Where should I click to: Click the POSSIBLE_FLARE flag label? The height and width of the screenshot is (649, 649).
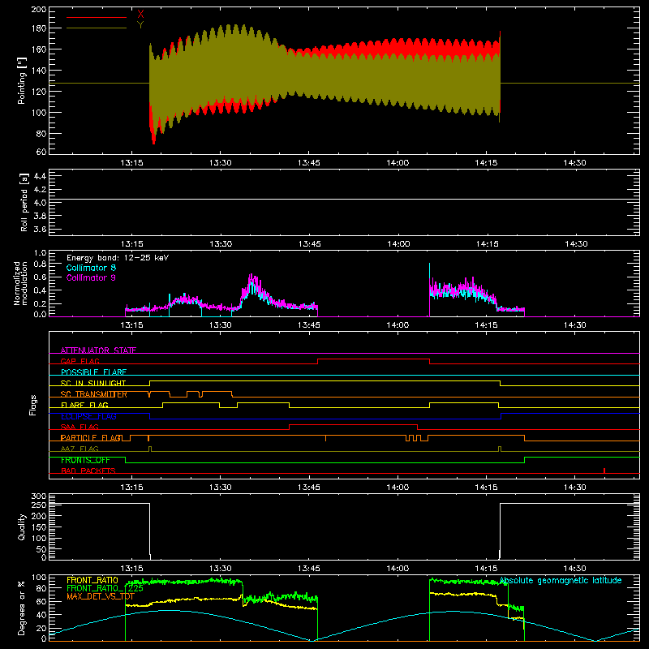coord(93,372)
